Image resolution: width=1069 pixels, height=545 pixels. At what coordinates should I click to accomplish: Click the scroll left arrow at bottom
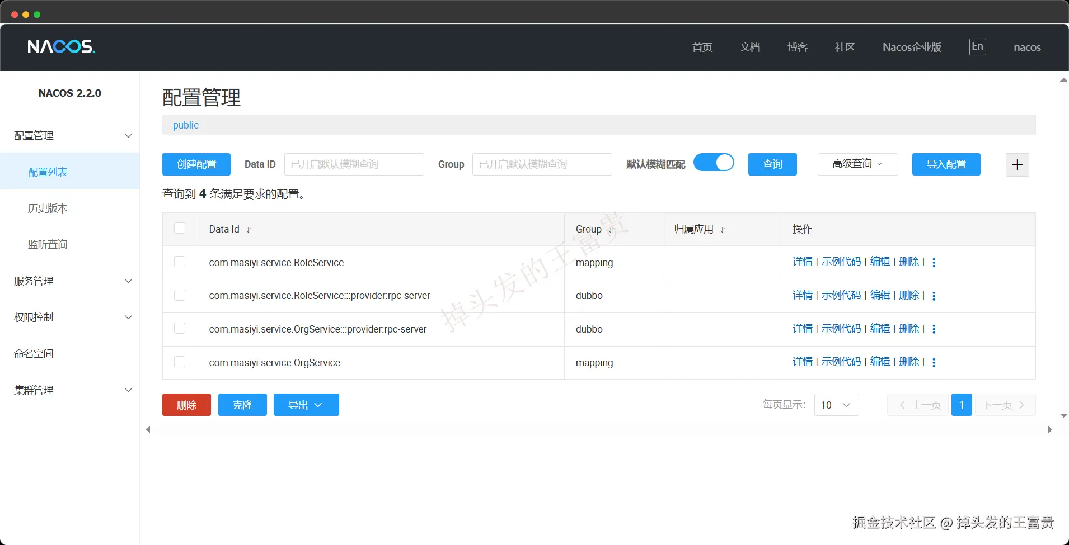pos(148,429)
